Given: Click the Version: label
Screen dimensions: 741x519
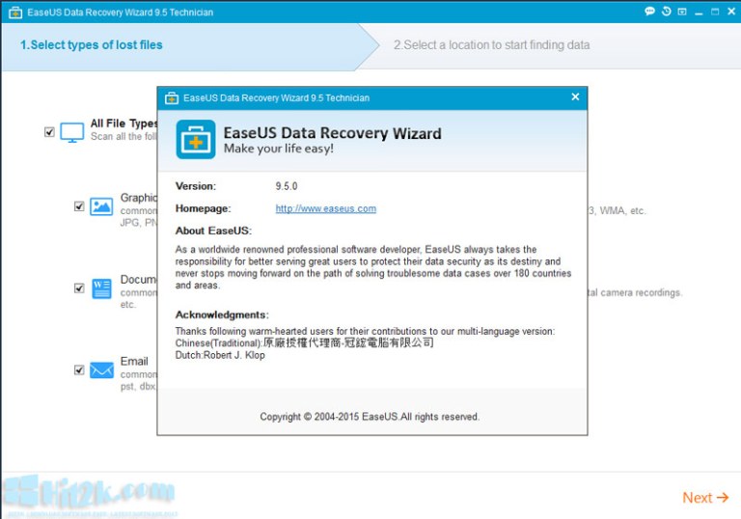Looking at the screenshot, I should pos(196,186).
